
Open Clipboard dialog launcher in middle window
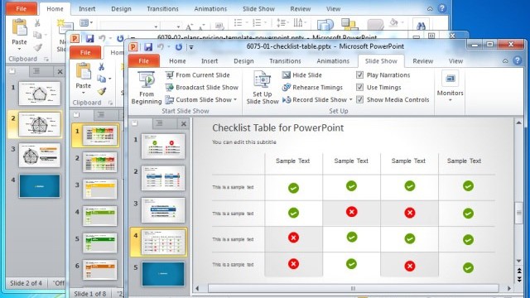click(x=110, y=103)
